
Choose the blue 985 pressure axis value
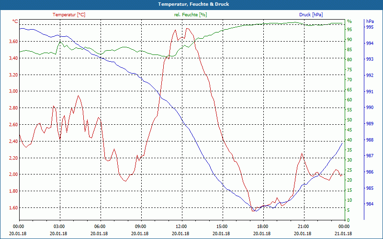370,188
